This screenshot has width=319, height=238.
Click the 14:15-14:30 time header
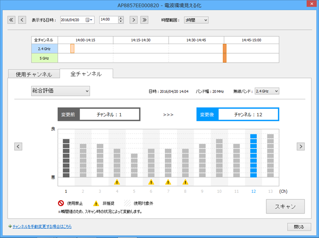coord(141,40)
